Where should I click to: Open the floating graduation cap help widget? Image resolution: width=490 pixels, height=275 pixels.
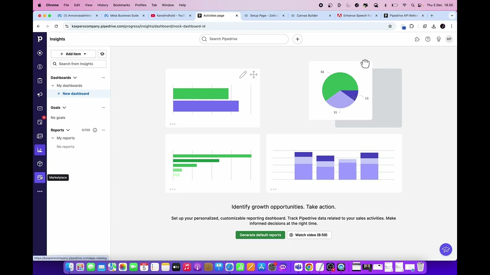click(x=446, y=250)
